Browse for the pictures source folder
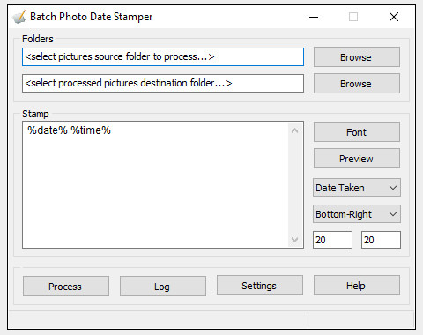Screen dimensions: 423x335 click(357, 57)
